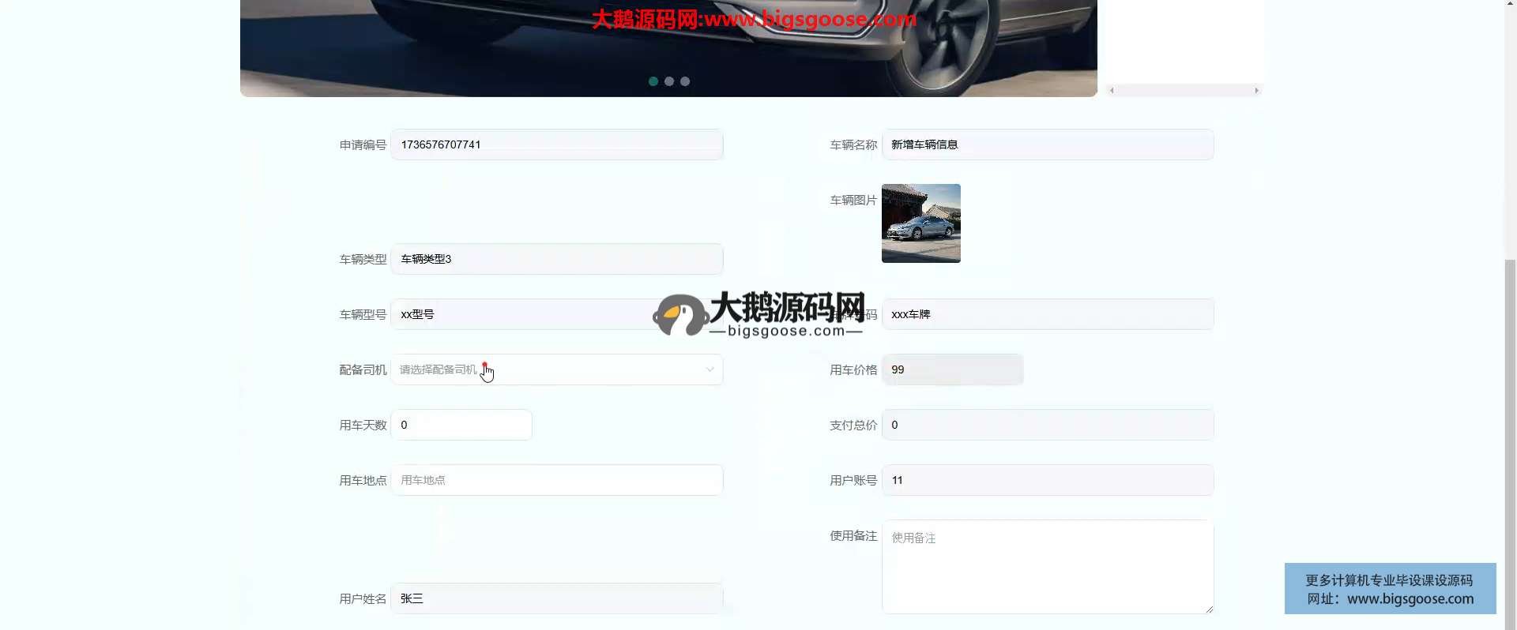The width and height of the screenshot is (1517, 630).
Task: Click the 用车天数 input field
Action: coord(461,425)
